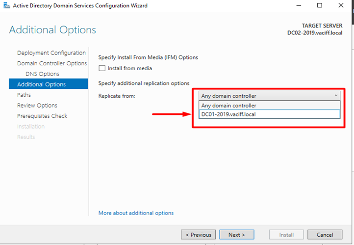Jump to the Paths step
This screenshot has width=354, height=245.
click(24, 95)
